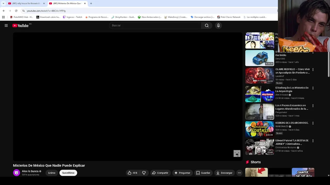Open options menu for Iceberg Arqueología video
Viewport: 330px width, 185px height.
[313, 88]
